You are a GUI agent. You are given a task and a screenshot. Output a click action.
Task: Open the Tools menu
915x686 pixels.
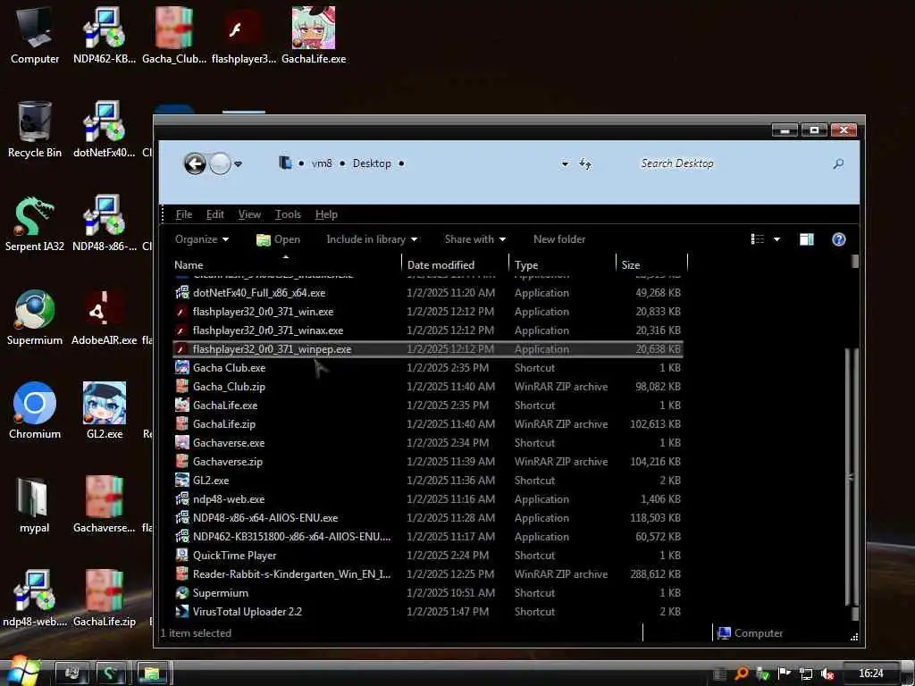point(288,214)
